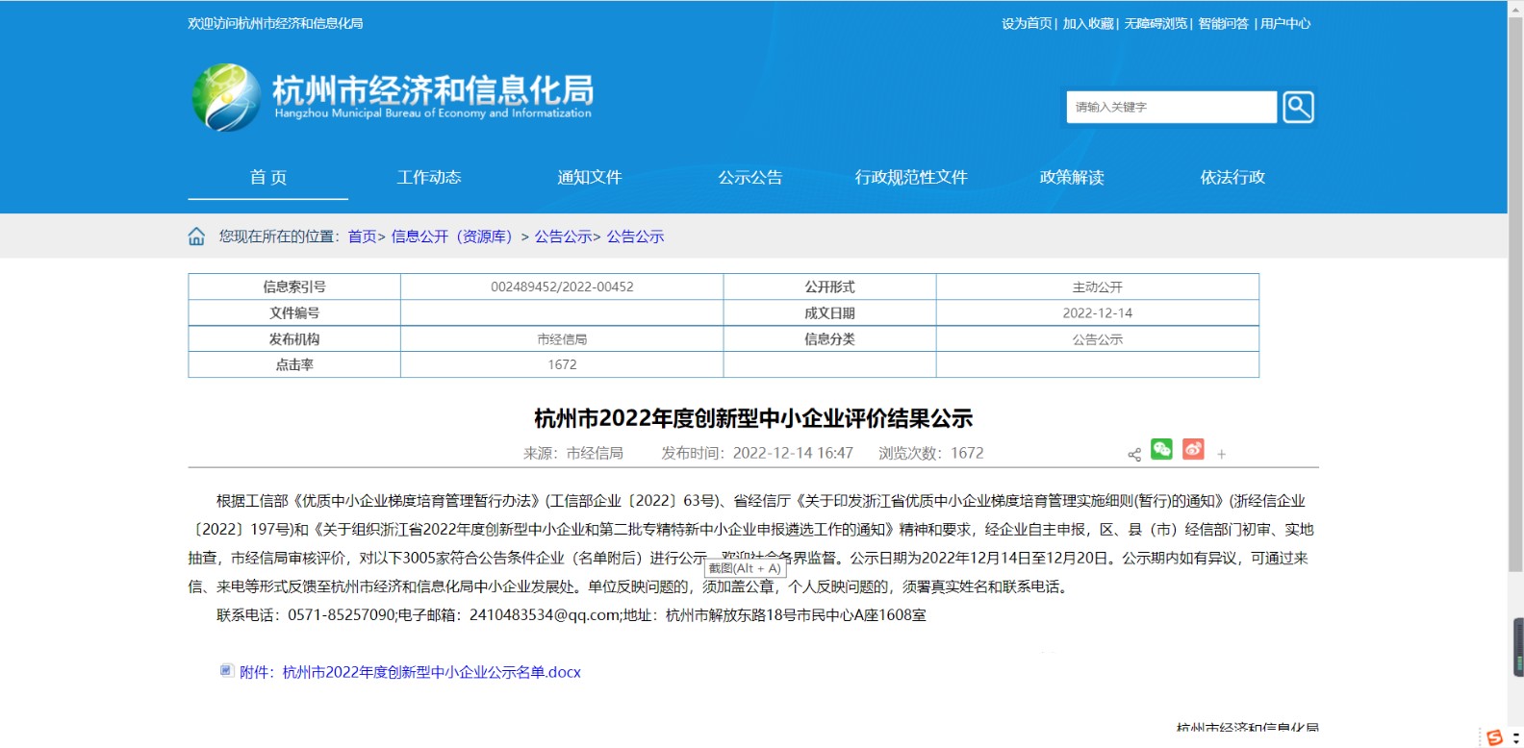Open the 公示公告 navigation tab

coord(750,177)
